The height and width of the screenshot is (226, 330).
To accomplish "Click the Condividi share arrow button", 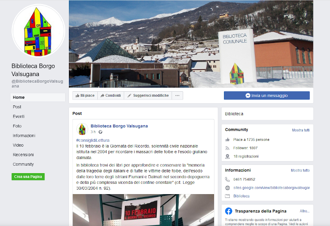I will [x=111, y=95].
